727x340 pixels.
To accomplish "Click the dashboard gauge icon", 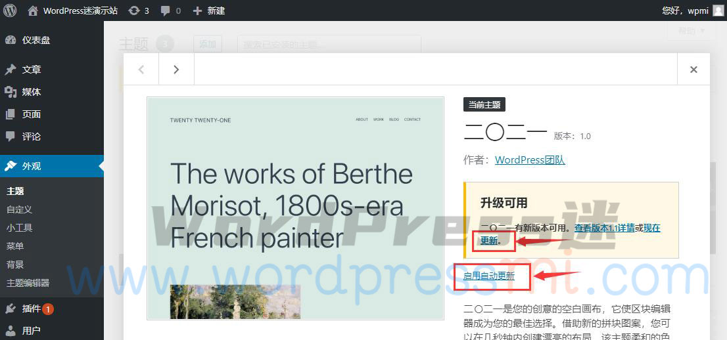I will 11,40.
